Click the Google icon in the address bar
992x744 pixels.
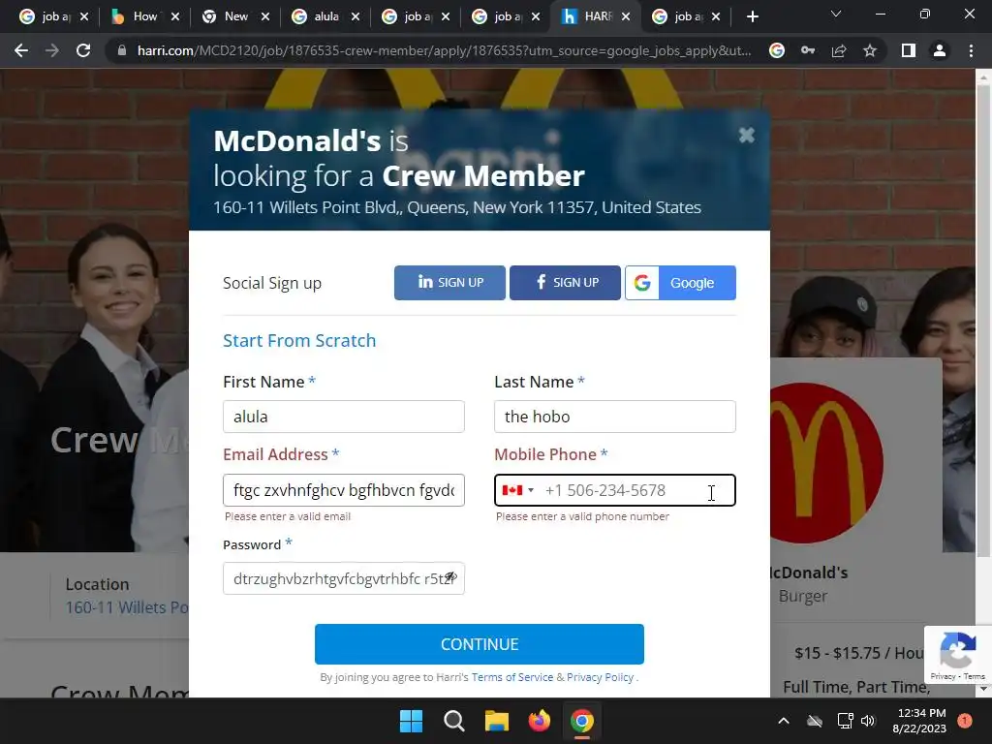click(777, 50)
